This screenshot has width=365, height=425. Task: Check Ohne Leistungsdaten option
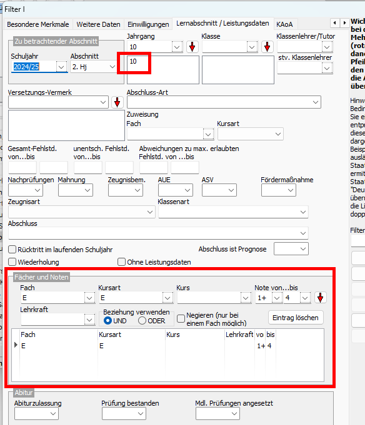121,262
